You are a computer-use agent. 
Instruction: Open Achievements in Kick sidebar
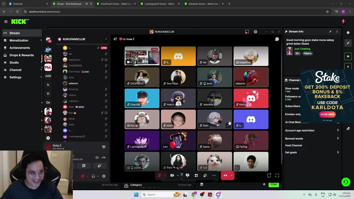(x=20, y=48)
